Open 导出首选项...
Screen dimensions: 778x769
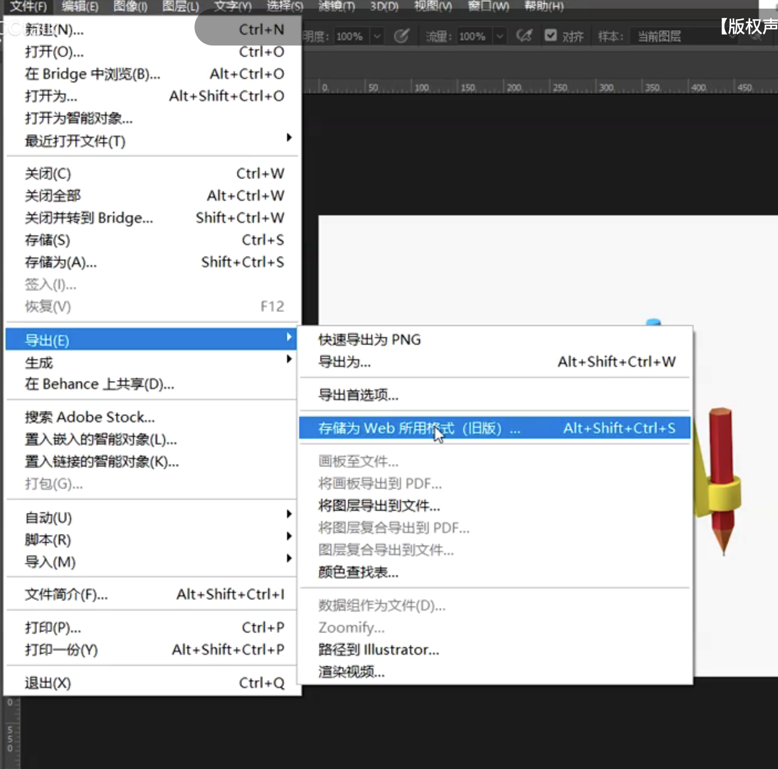point(494,395)
